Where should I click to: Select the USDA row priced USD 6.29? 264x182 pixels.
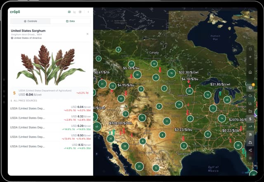pyautogui.click(x=50, y=127)
